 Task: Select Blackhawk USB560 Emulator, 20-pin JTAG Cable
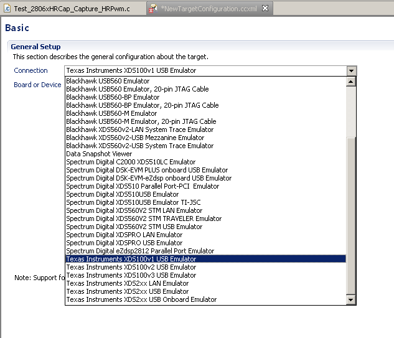205,89
